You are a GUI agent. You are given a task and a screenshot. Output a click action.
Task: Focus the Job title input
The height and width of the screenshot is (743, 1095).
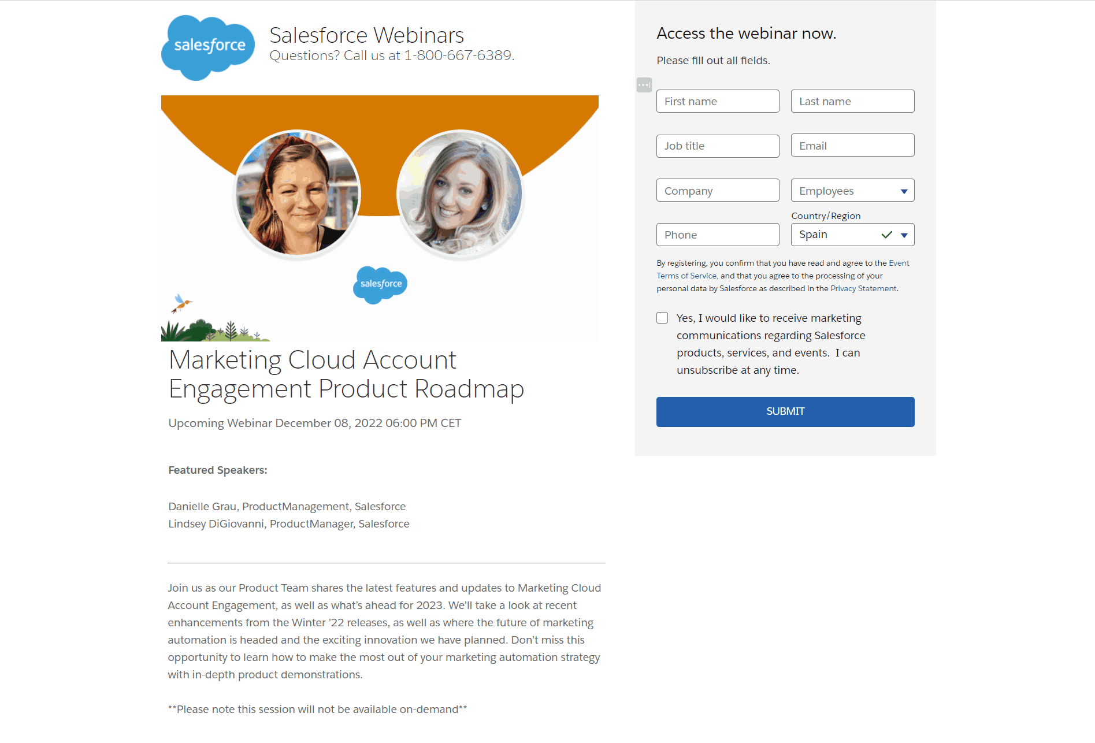click(718, 146)
